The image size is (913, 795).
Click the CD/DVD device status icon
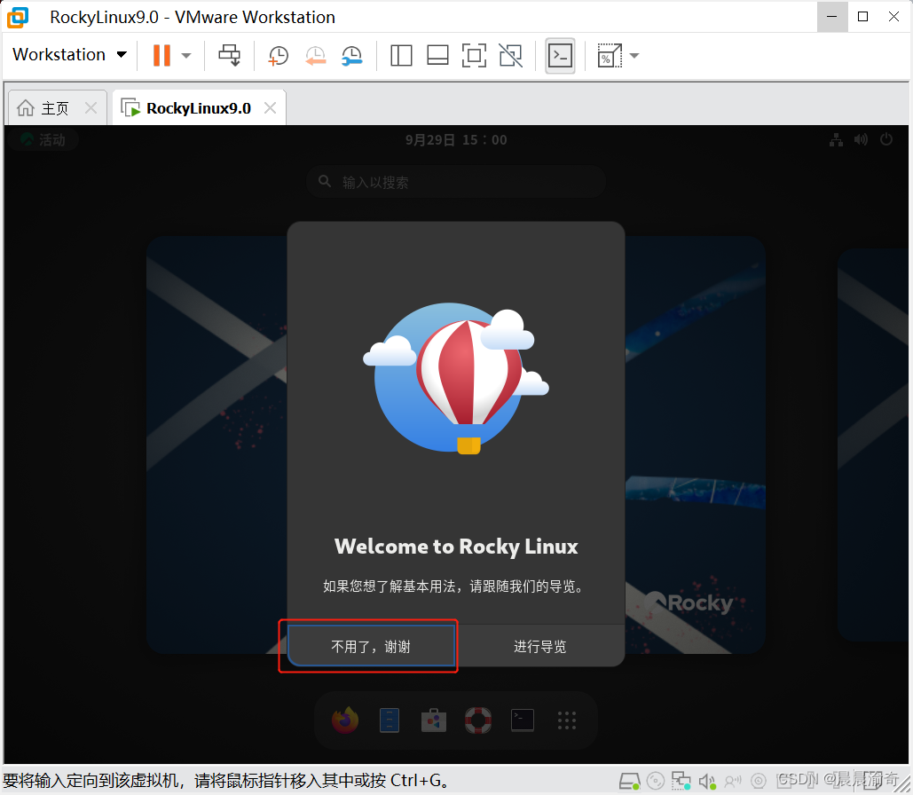point(656,781)
